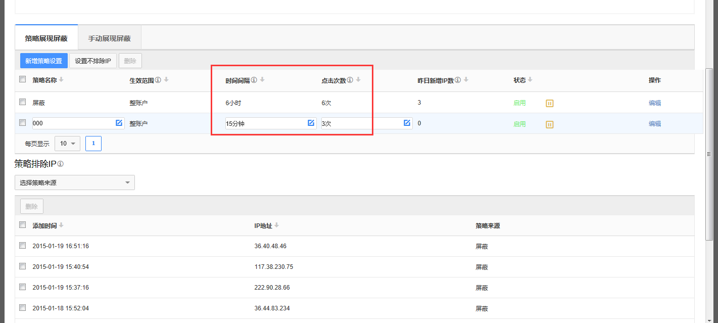This screenshot has width=718, height=323.
Task: Click edit icon in 000 name field
Action: coord(119,123)
